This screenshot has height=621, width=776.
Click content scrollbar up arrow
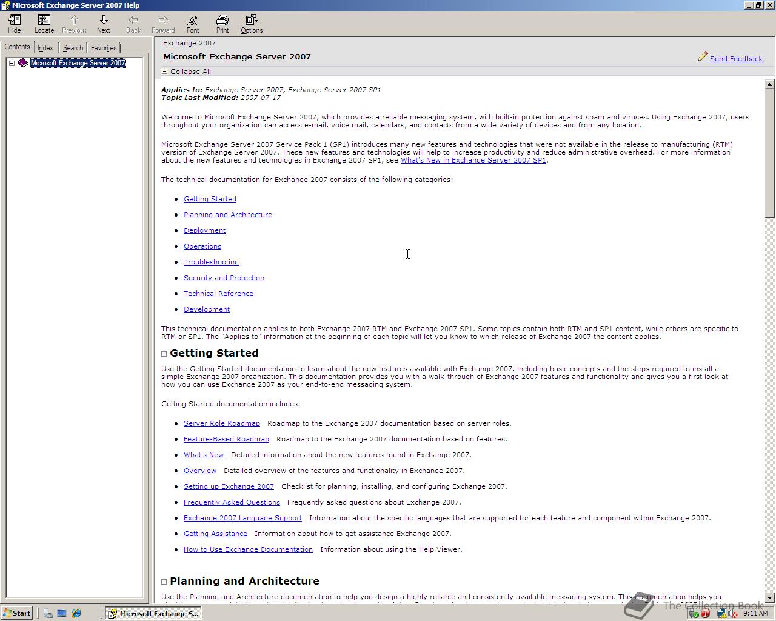(770, 84)
